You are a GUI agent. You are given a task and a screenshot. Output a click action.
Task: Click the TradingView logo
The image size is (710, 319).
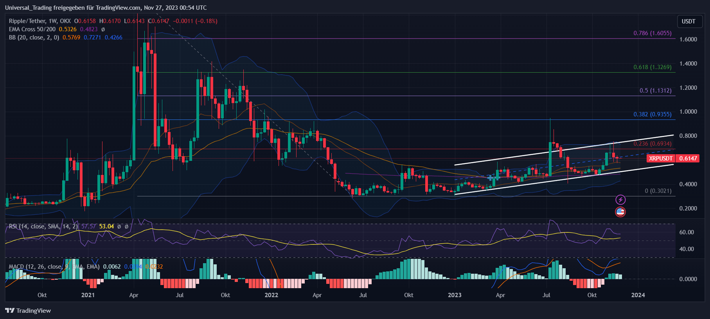[28, 310]
